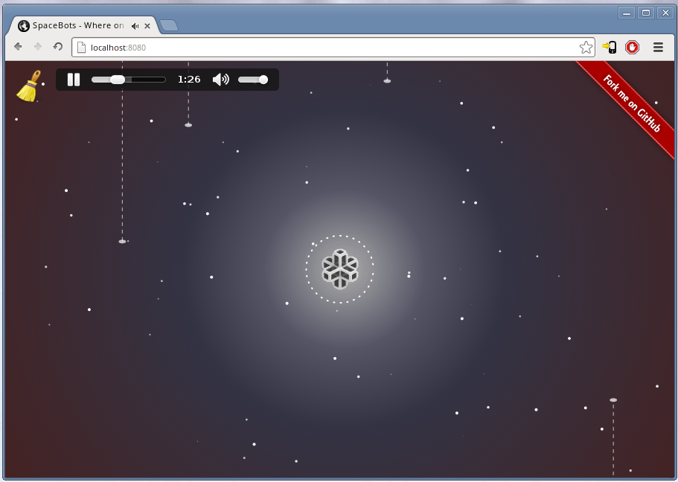Focus the localhost:8080 address bar
The width and height of the screenshot is (678, 482).
327,48
